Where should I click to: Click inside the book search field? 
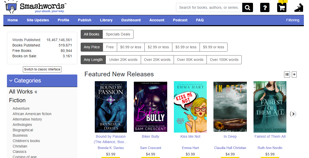point(208,7)
